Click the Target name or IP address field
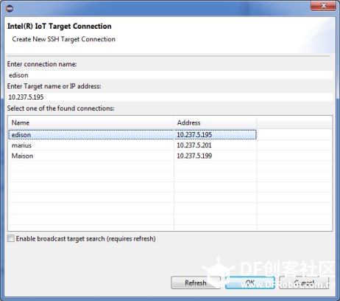This screenshot has height=301, width=340. point(170,97)
